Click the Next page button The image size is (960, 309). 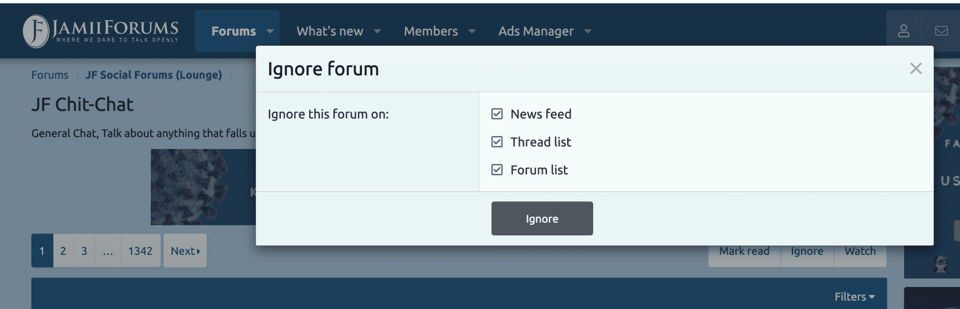click(185, 251)
